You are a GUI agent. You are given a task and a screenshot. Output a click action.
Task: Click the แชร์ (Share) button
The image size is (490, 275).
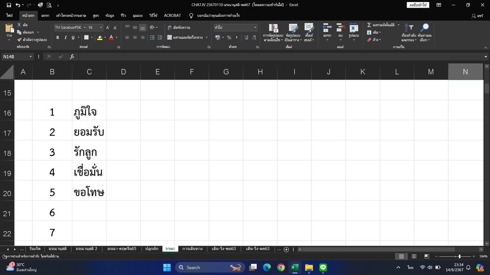[477, 15]
